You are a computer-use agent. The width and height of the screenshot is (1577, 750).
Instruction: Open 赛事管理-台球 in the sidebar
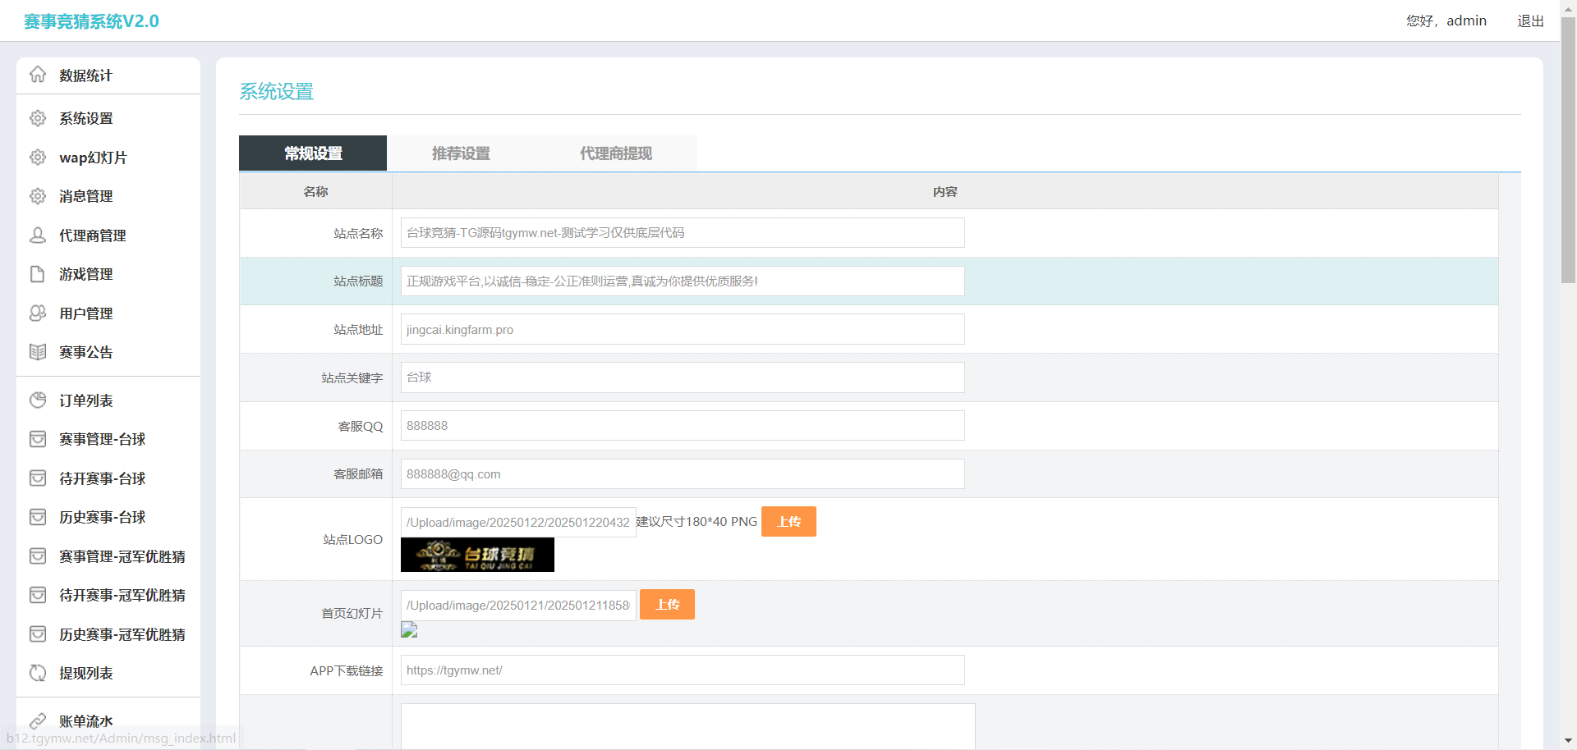102,440
